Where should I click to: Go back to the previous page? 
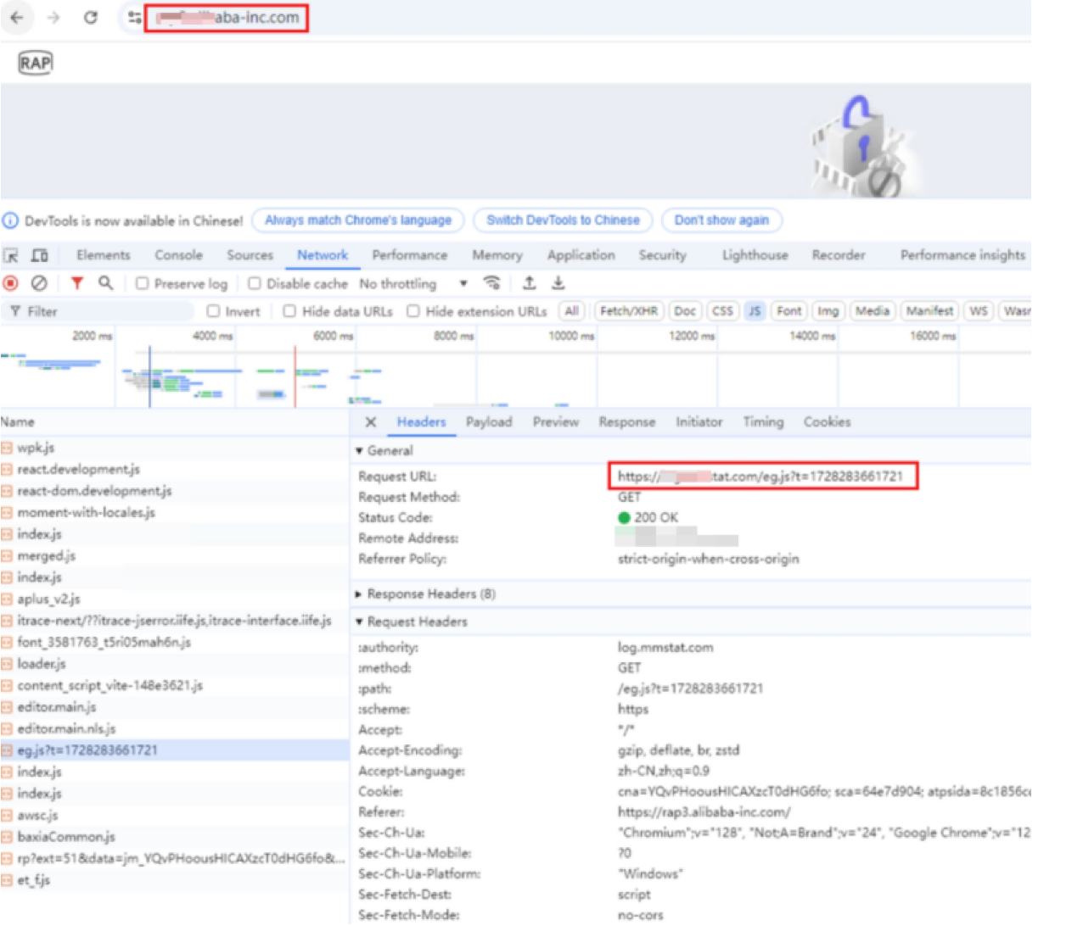tap(17, 18)
